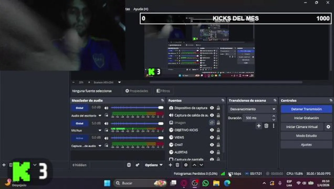This screenshot has width=334, height=189.
Task: Expand Captura de audio source menu arrow
Action: [x=100, y=146]
